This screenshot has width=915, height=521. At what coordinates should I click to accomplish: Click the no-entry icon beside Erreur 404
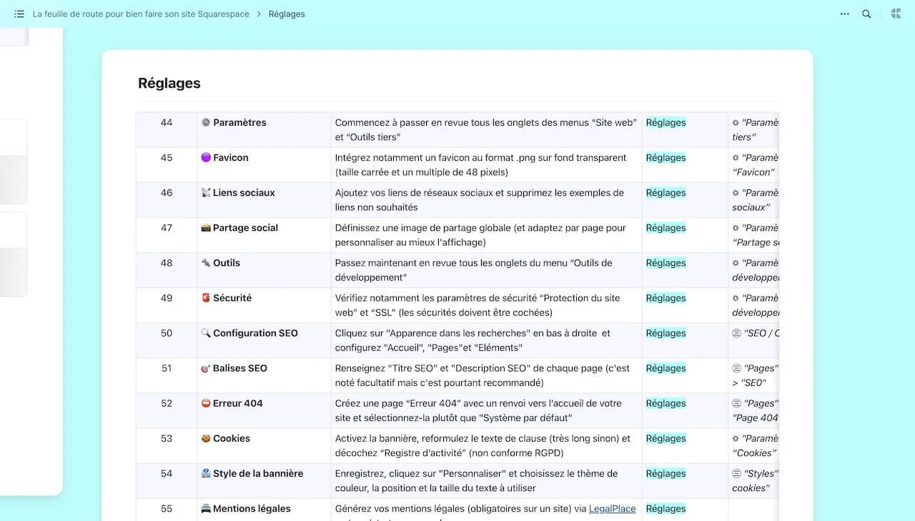pos(206,403)
